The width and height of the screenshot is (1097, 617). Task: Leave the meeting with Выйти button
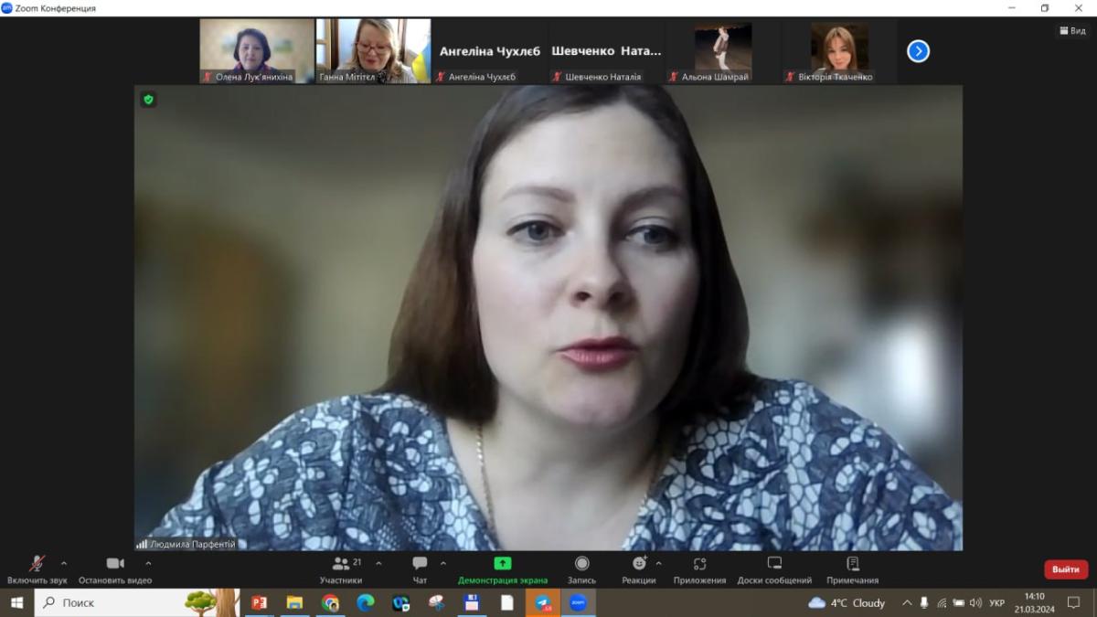pyautogui.click(x=1066, y=569)
